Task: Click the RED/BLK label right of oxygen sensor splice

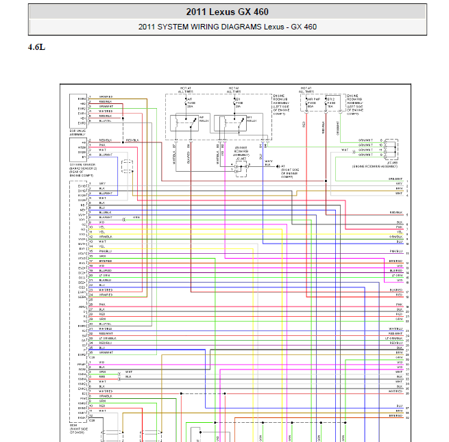Action: click(132, 140)
